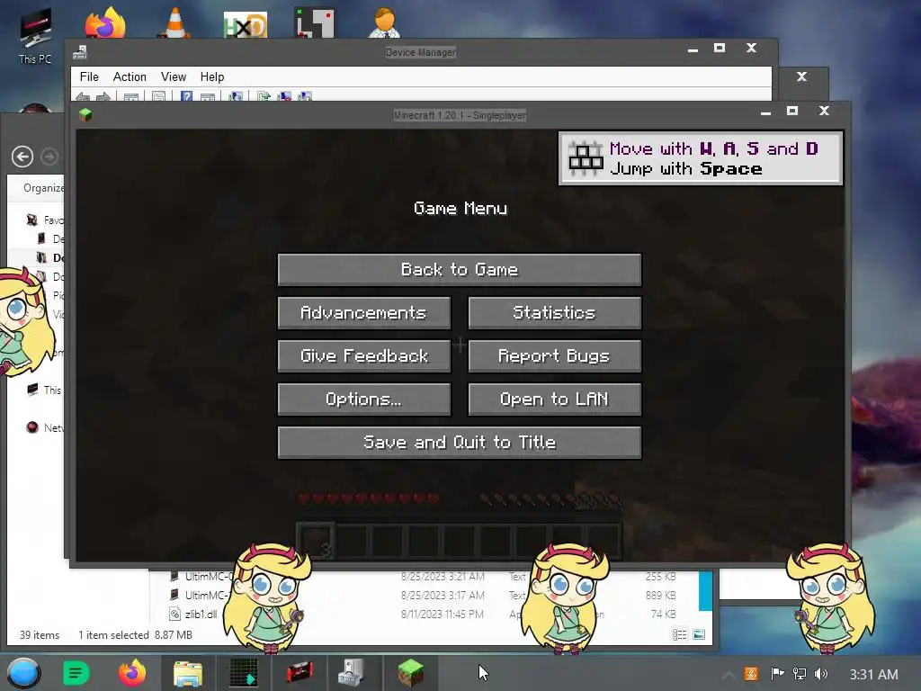Open green chat app on taskbar

coord(76,673)
